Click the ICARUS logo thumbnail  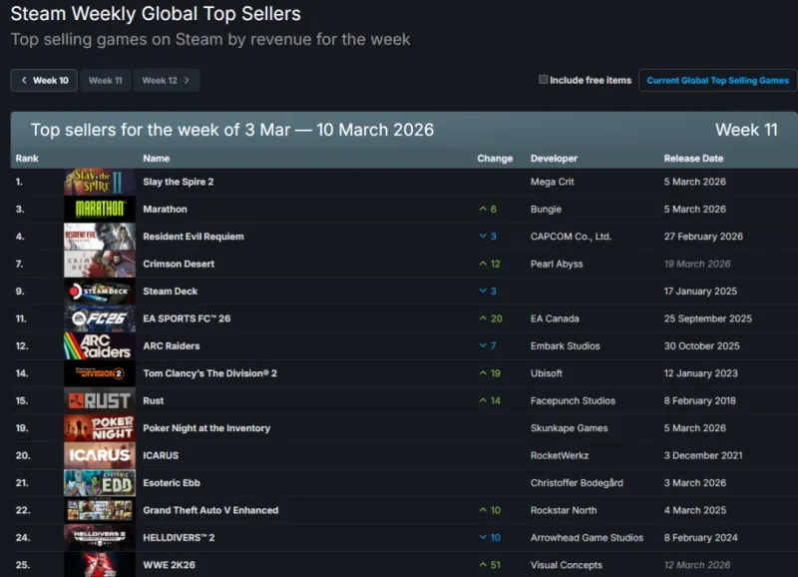tap(100, 455)
